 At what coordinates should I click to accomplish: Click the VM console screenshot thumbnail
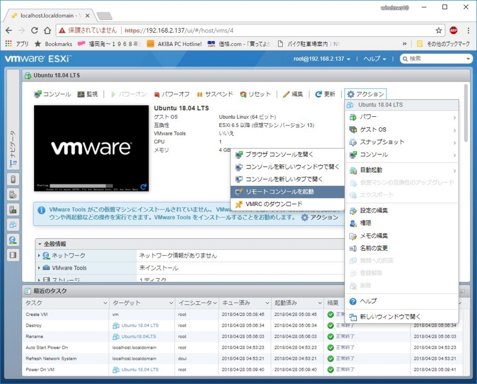pos(91,148)
